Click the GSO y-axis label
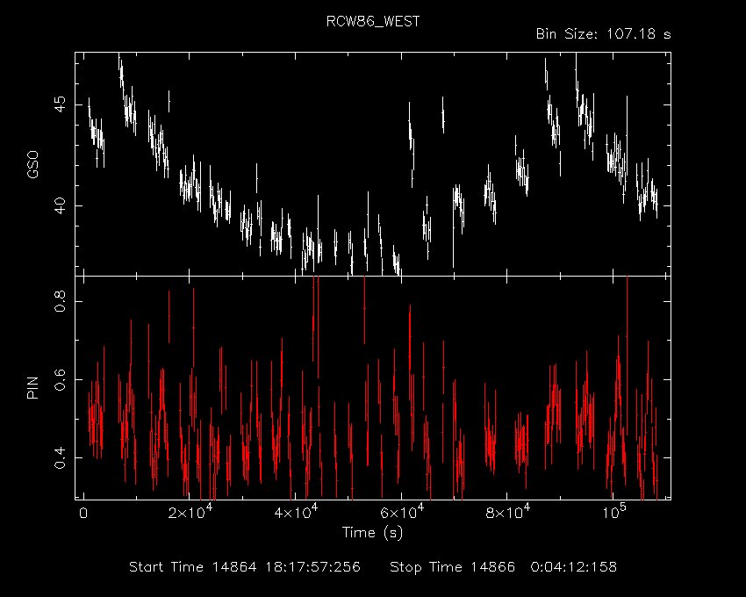The width and height of the screenshot is (746, 597). click(32, 164)
